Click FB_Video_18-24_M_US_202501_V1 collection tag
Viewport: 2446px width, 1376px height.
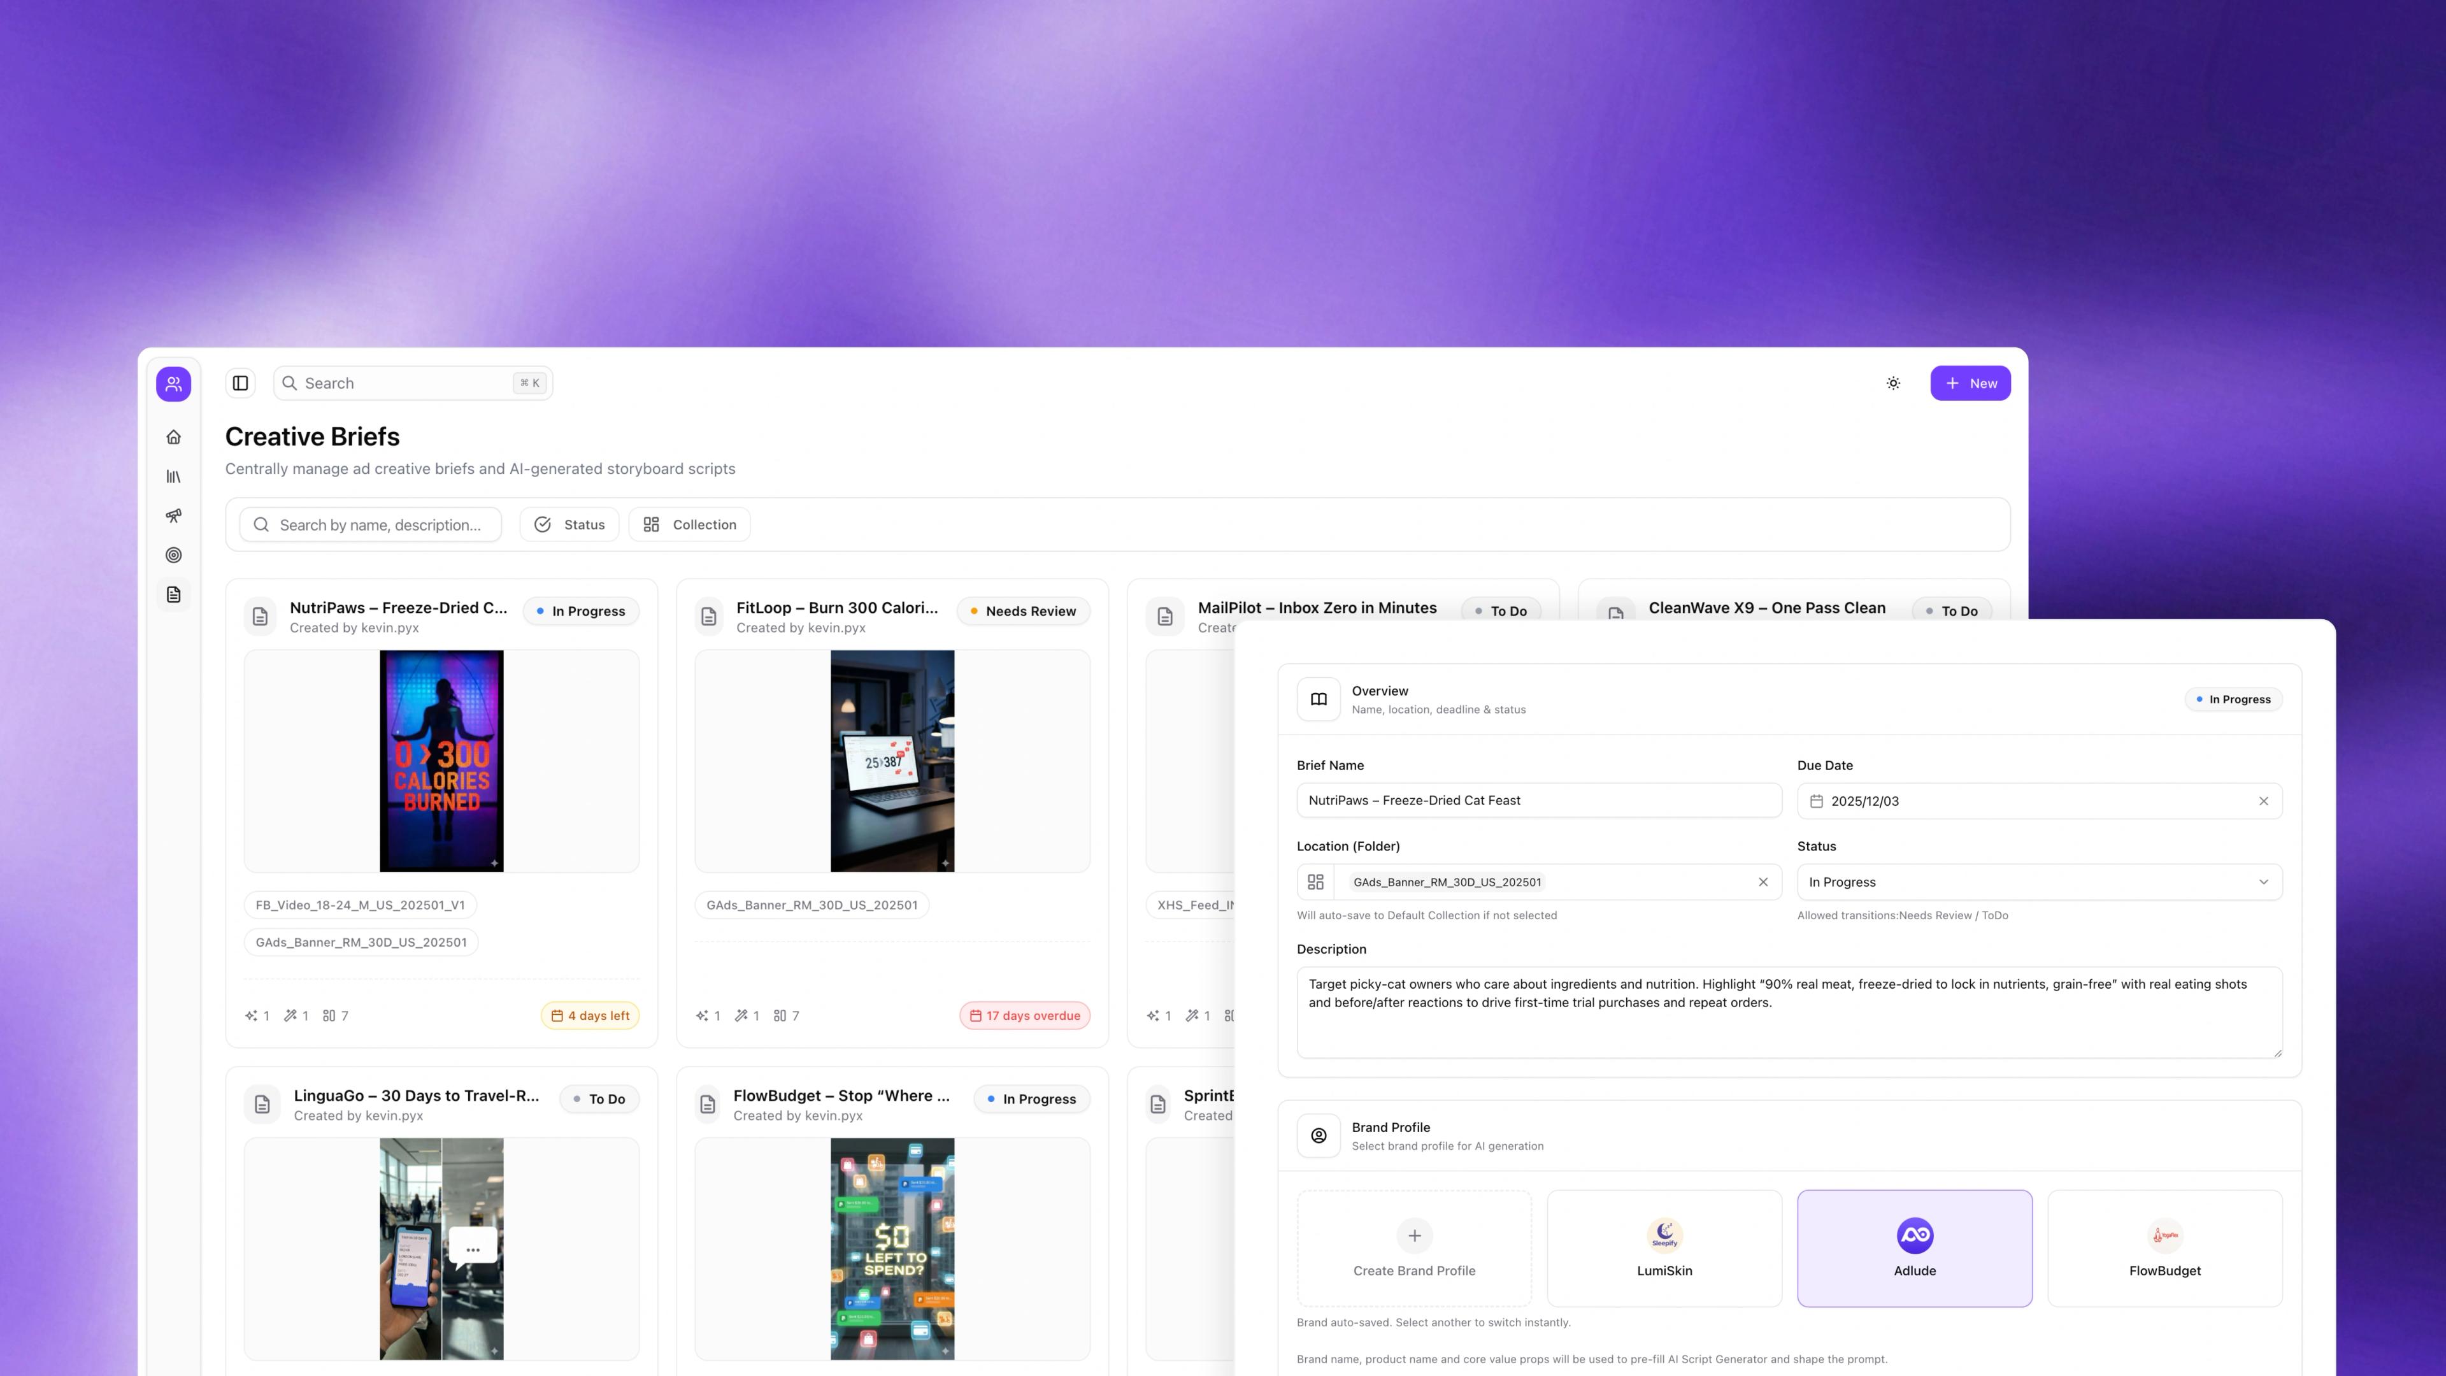[360, 905]
